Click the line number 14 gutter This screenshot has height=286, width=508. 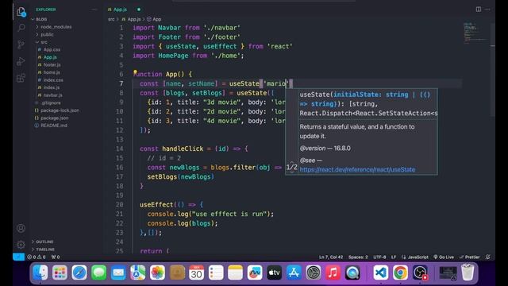(x=120, y=149)
